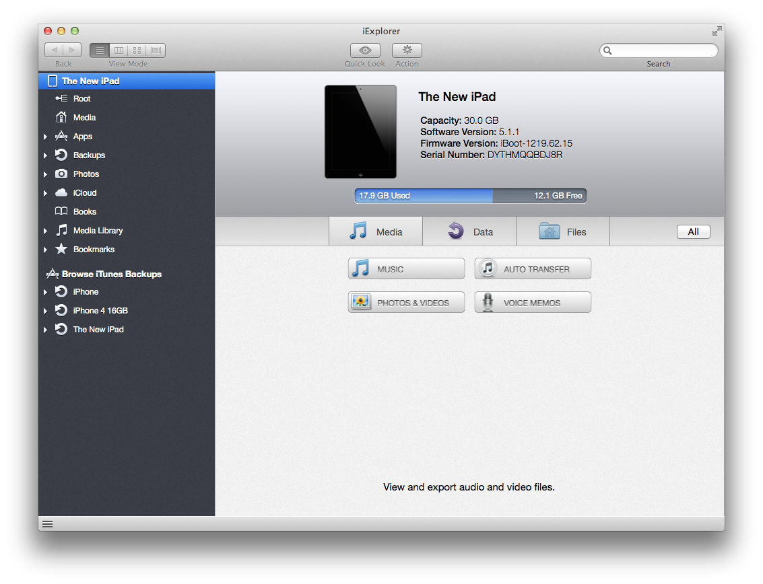This screenshot has width=763, height=584.
Task: Open the Action gear menu
Action: [x=407, y=50]
